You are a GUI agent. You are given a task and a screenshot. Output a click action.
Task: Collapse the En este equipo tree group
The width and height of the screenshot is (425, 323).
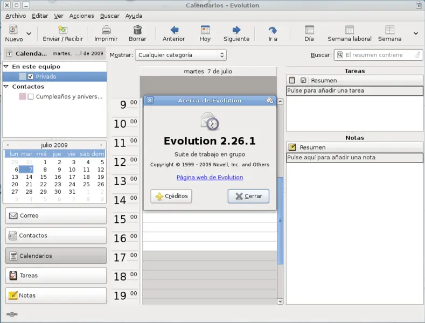pos(6,66)
